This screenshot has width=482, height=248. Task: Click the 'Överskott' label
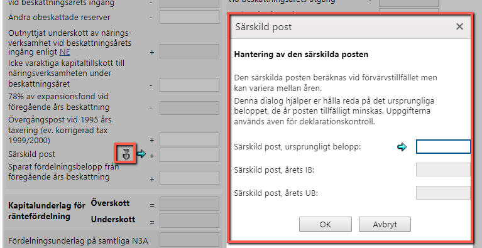click(110, 203)
